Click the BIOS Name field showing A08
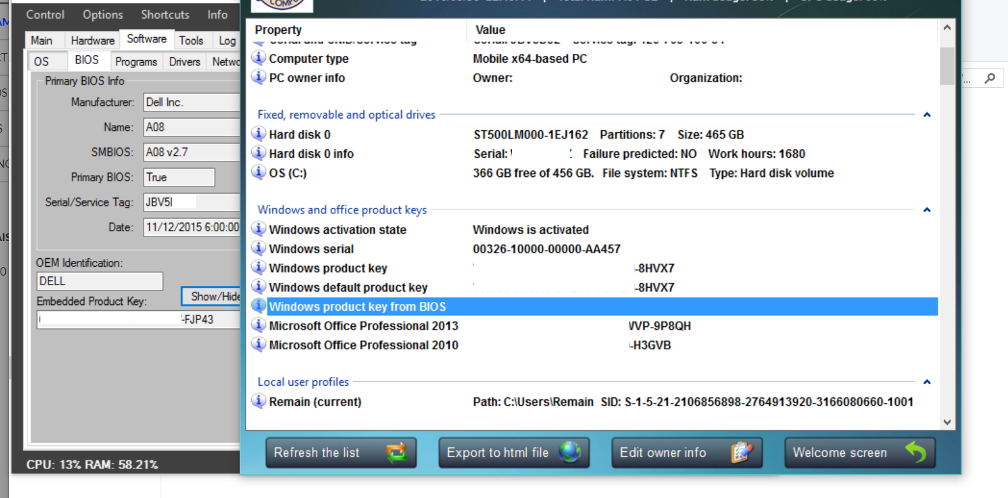 point(192,127)
